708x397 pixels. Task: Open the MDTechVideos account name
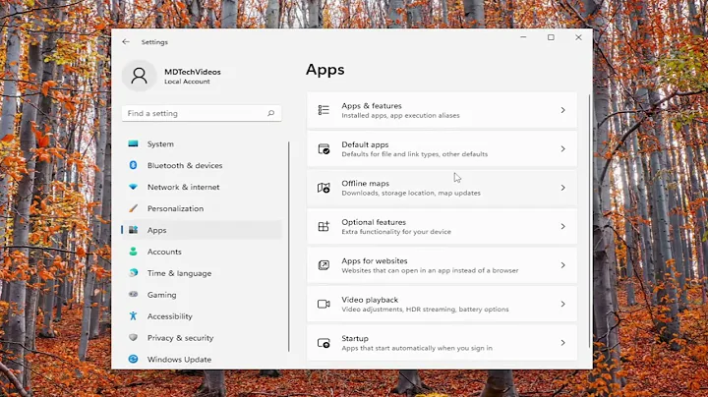point(193,72)
